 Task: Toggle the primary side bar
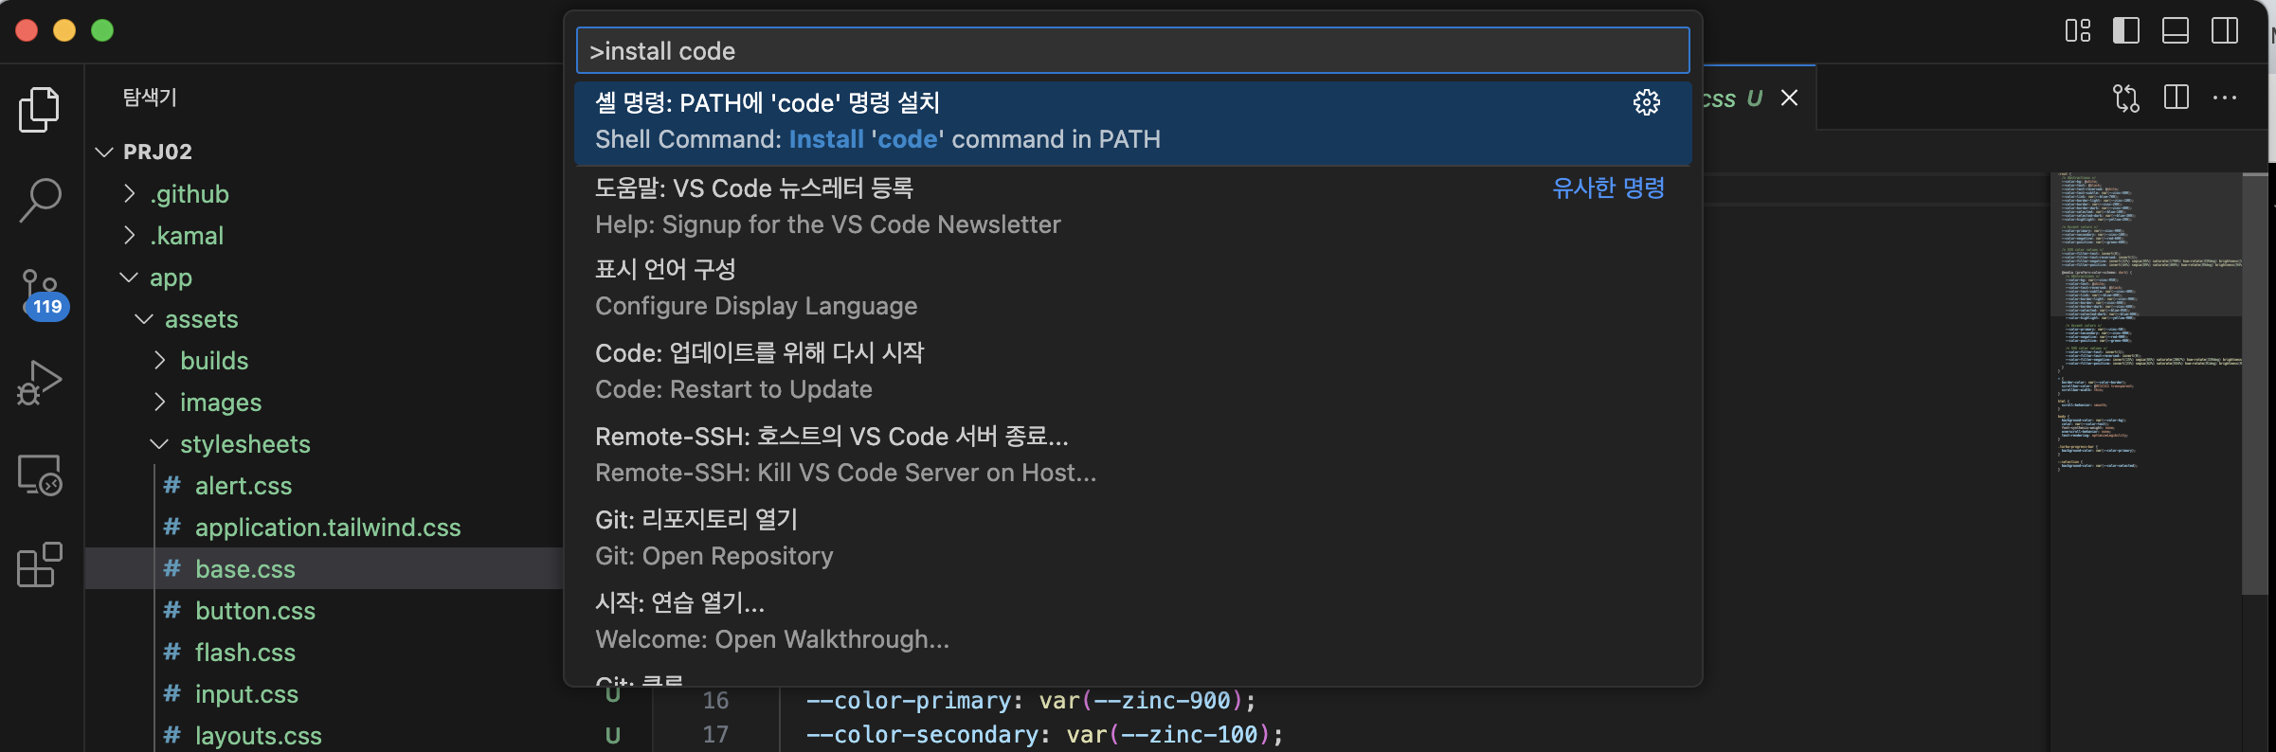point(2126,30)
